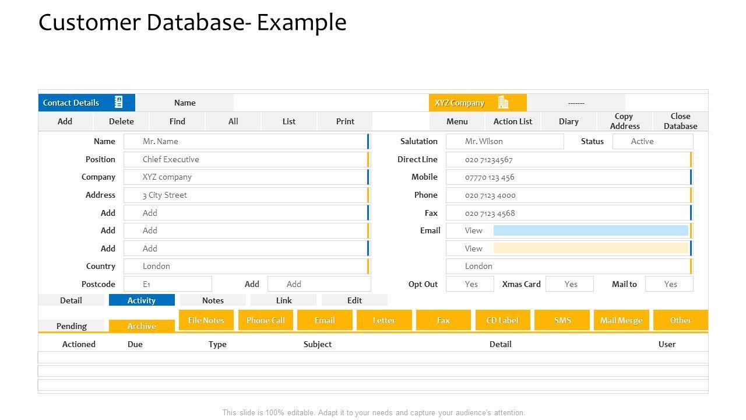Click the Delete button in the toolbar

(121, 121)
